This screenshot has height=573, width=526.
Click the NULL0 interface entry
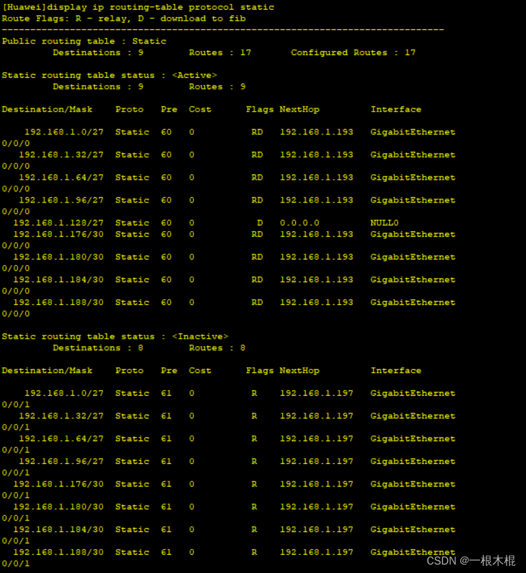pyautogui.click(x=385, y=223)
